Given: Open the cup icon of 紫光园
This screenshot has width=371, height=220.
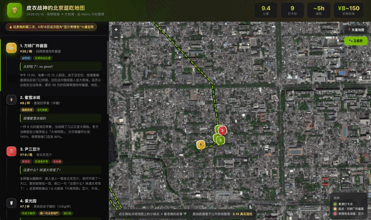Looking at the screenshot, I should [12, 203].
